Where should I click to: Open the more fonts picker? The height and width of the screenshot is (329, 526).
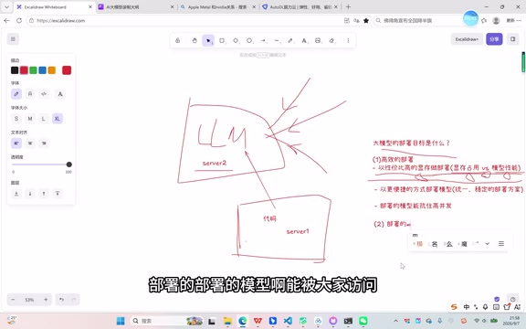(x=60, y=94)
